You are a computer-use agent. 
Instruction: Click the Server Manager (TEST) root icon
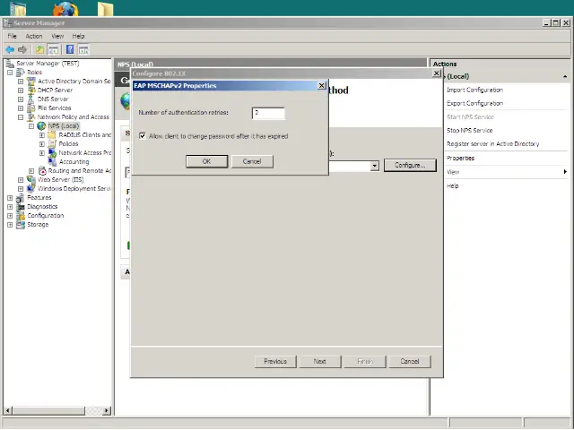(10, 64)
